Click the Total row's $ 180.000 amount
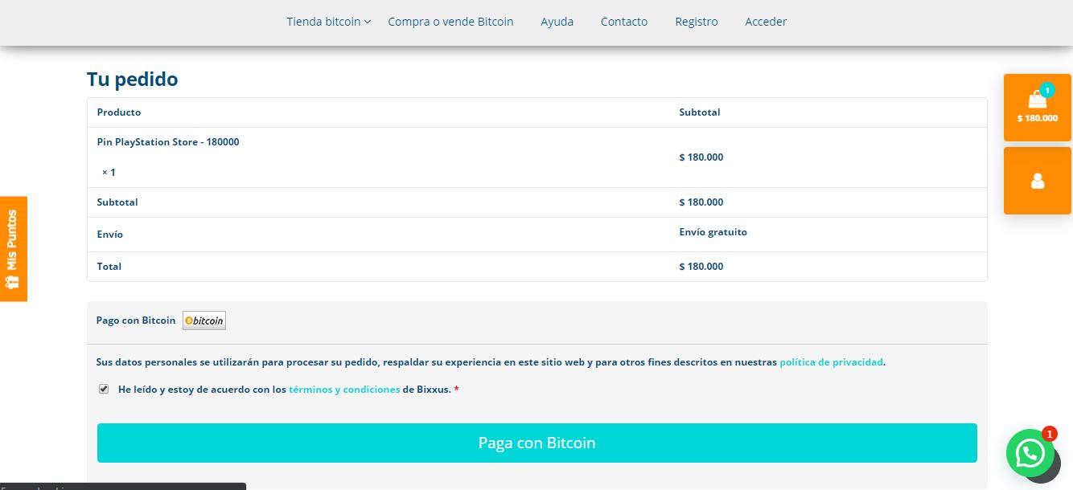Screen dimensions: 1073x490 click(701, 267)
